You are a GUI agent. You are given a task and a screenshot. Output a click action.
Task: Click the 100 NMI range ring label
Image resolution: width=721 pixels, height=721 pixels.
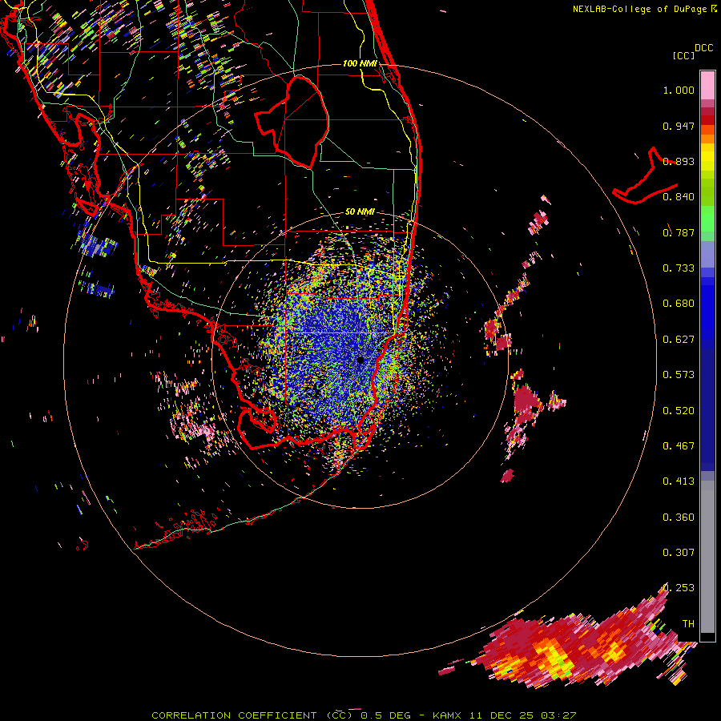pyautogui.click(x=360, y=63)
